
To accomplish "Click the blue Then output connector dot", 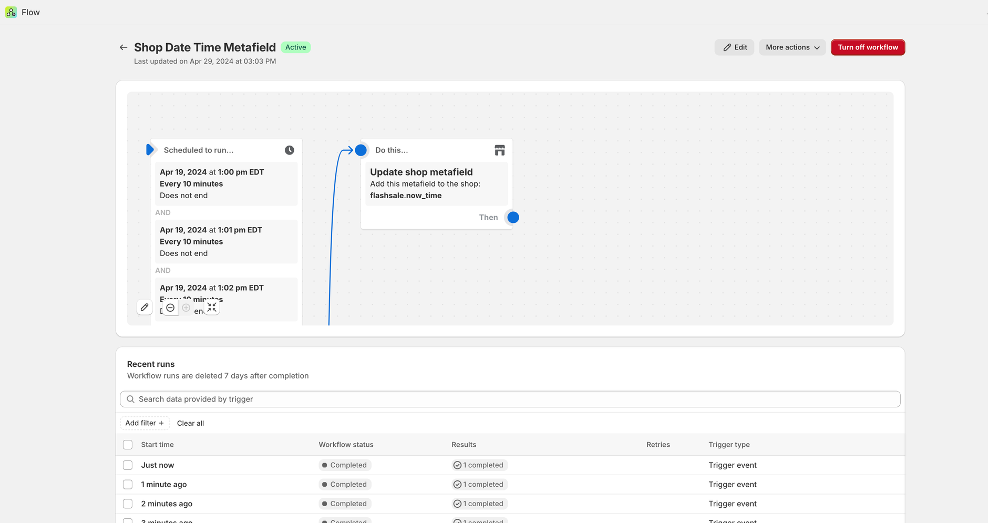I will pos(513,218).
